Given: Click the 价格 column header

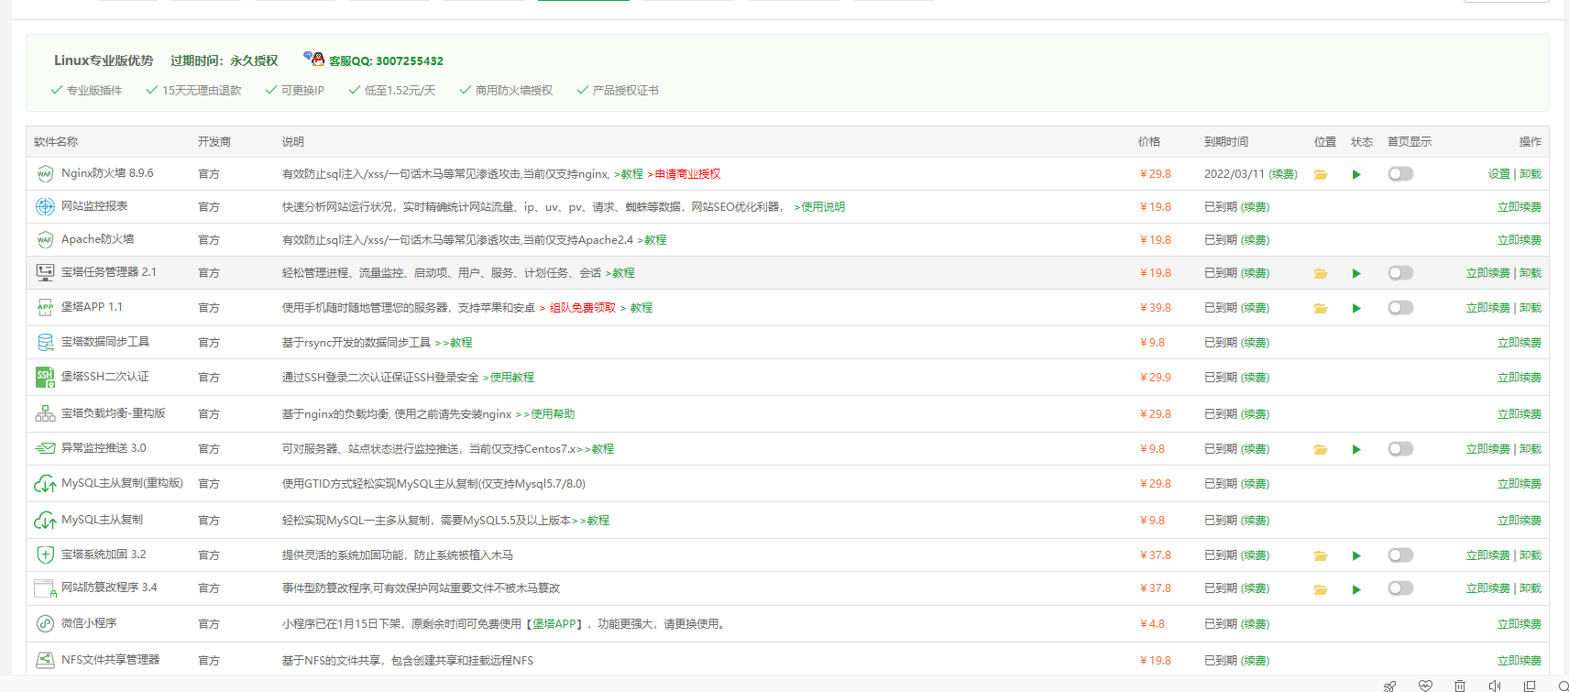Looking at the screenshot, I should coord(1149,141).
